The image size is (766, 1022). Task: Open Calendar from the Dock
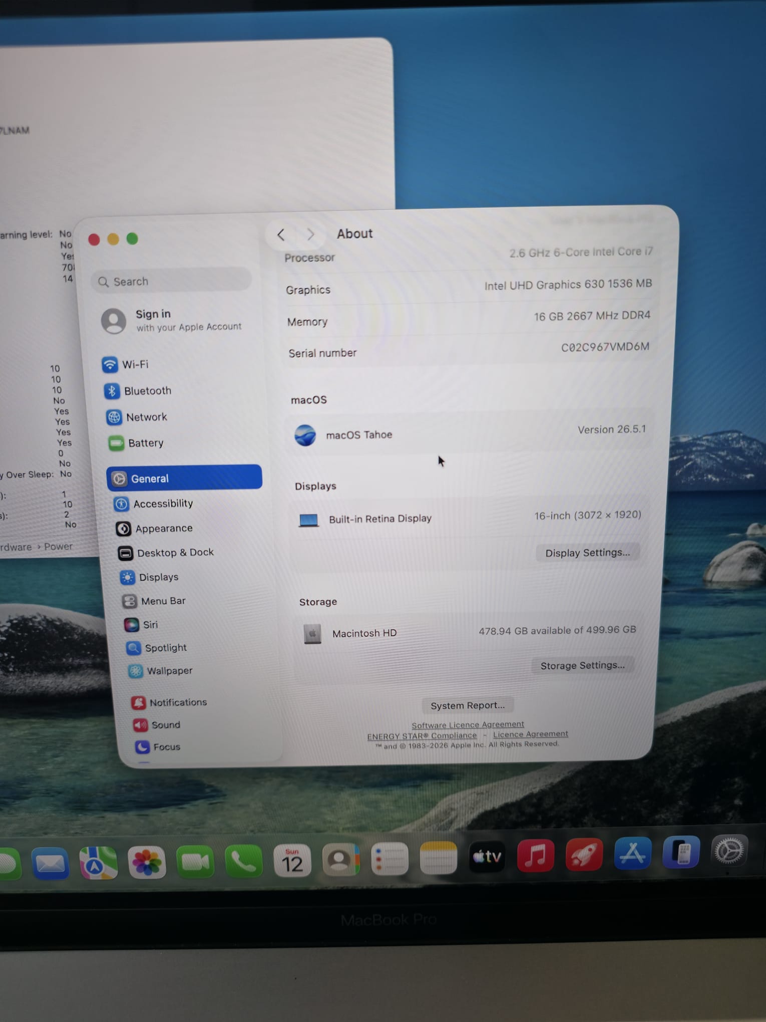[x=292, y=860]
